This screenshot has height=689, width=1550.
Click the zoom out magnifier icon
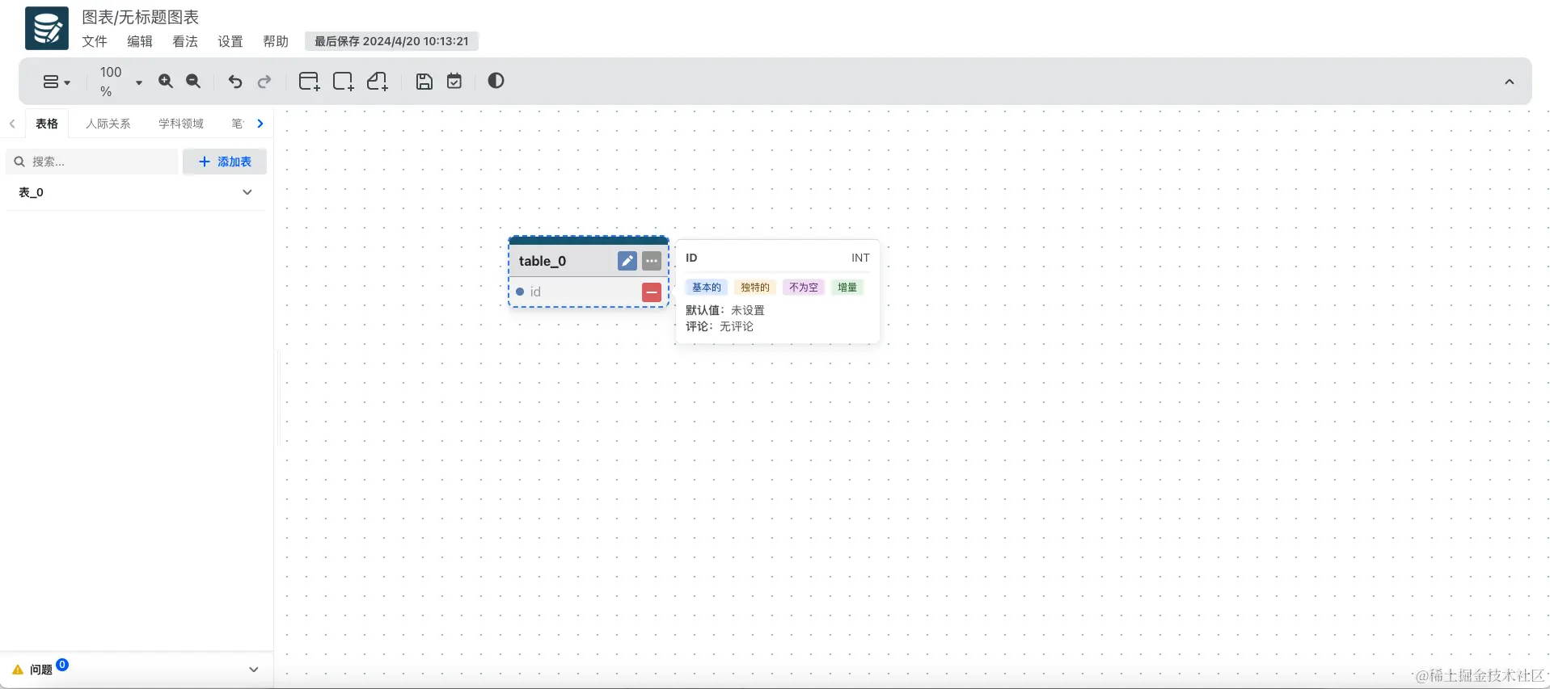(193, 81)
